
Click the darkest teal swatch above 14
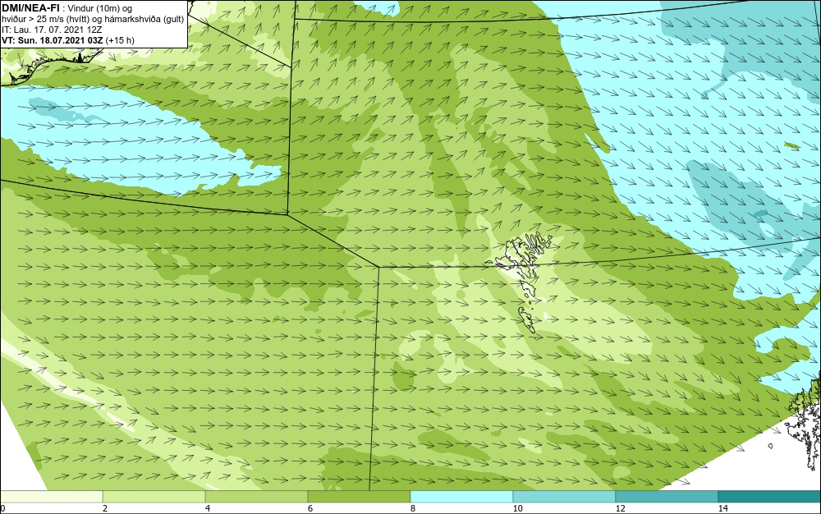[x=770, y=497]
